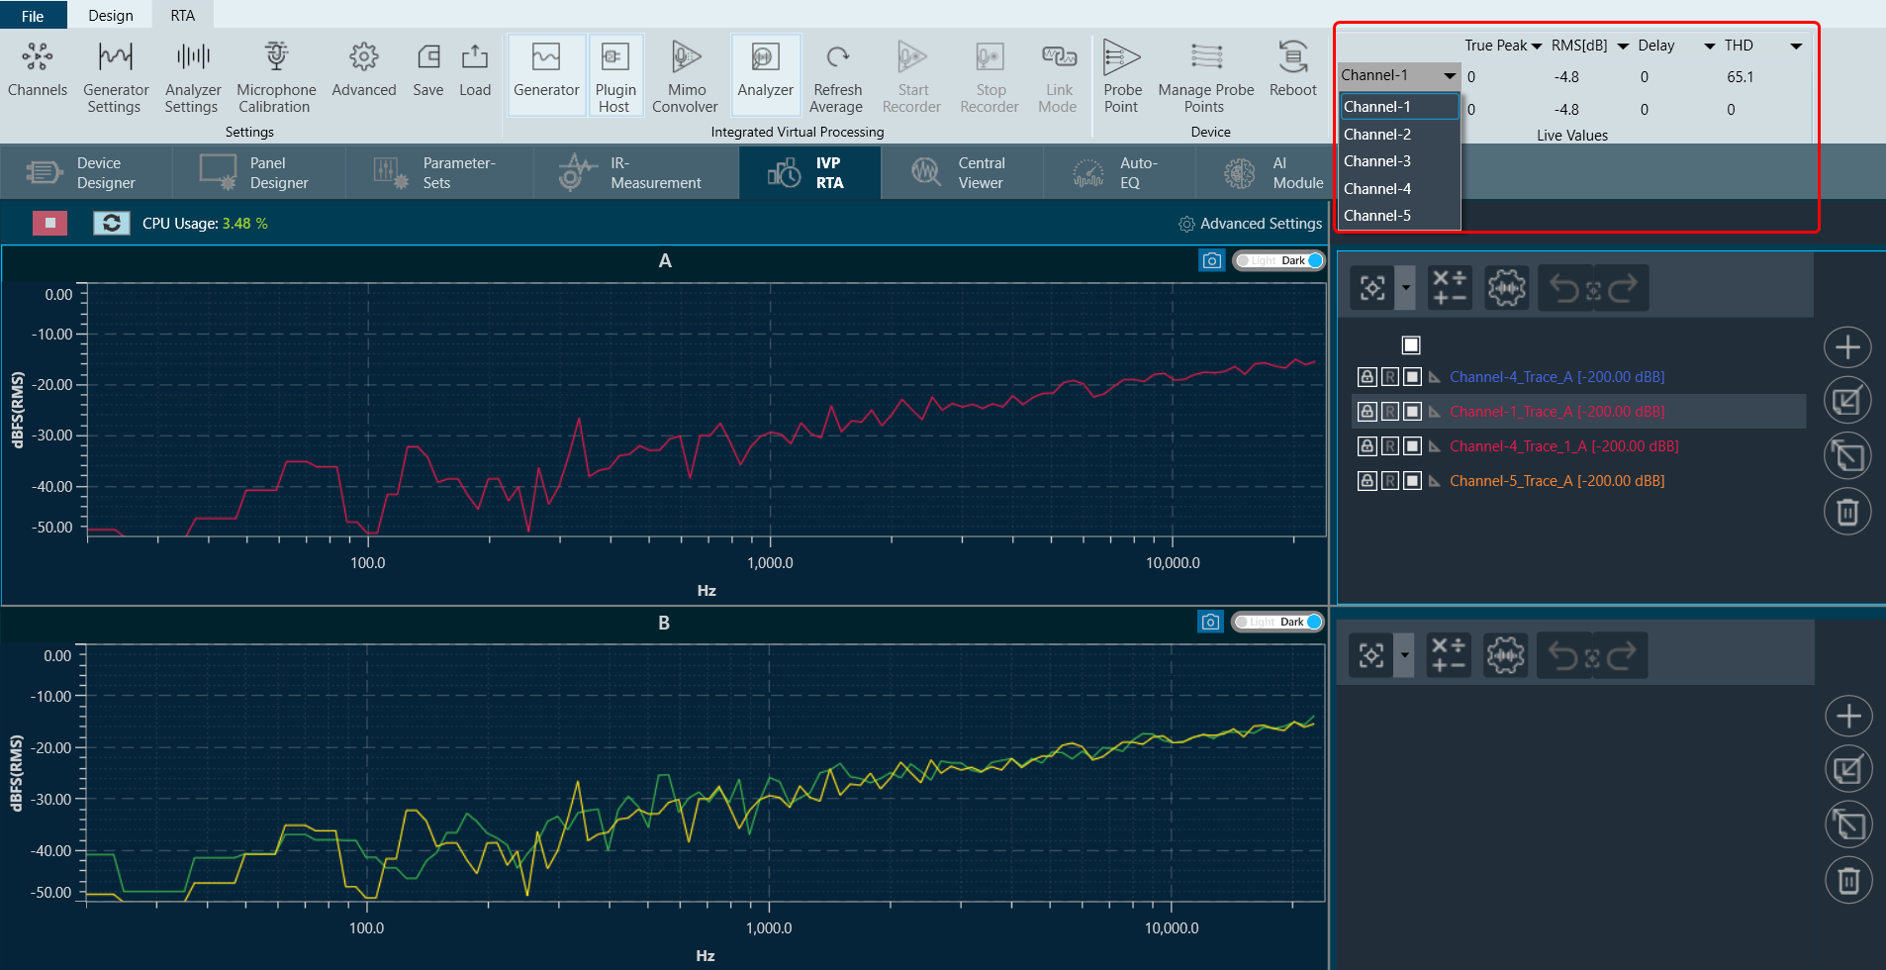Toggle visibility checkbox of Channel-5_Trace_A
This screenshot has height=970, width=1886.
(x=1412, y=481)
